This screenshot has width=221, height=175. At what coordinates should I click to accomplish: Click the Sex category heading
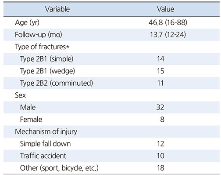click(20, 95)
